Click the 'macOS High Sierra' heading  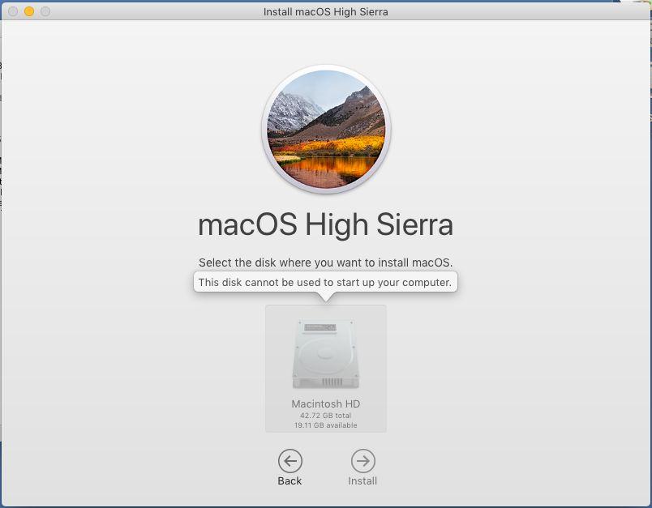pyautogui.click(x=325, y=224)
